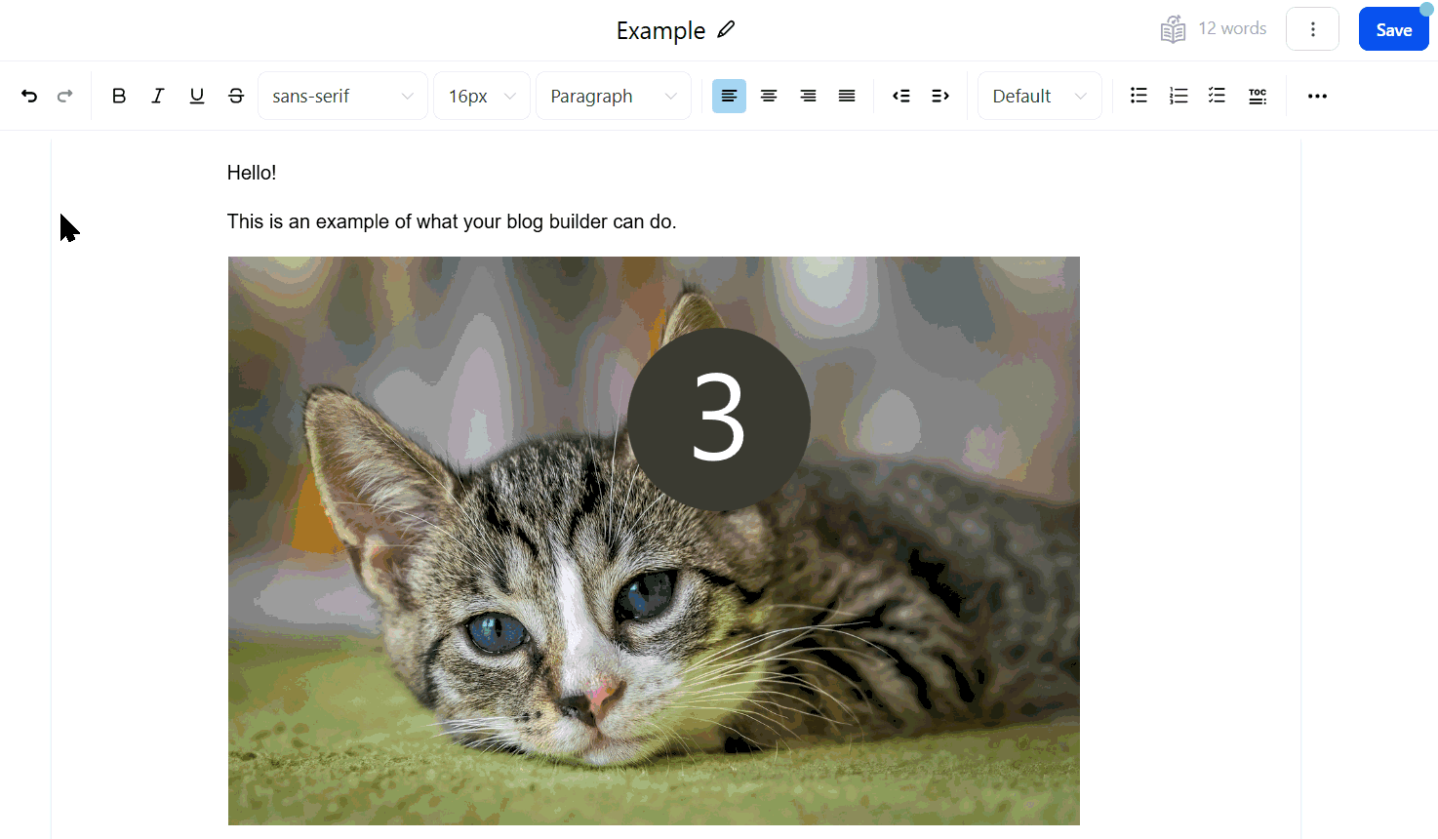
Task: Align text right
Action: [808, 96]
